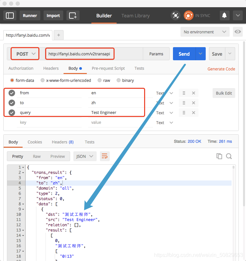Open the Pre-request Script tab
The image size is (246, 261).
tap(108, 68)
